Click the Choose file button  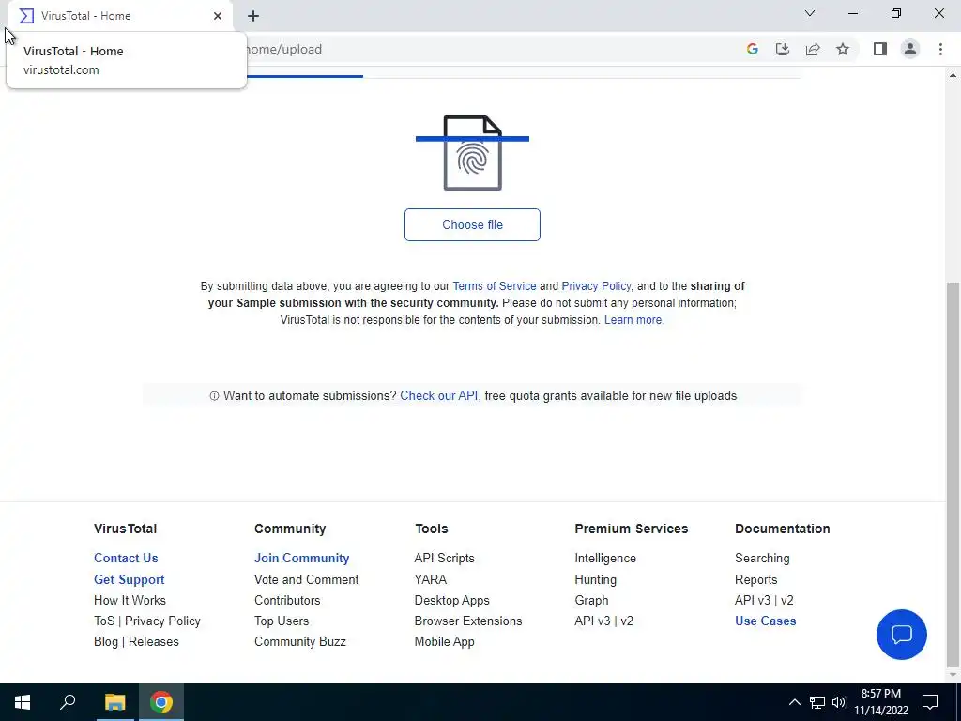(472, 224)
